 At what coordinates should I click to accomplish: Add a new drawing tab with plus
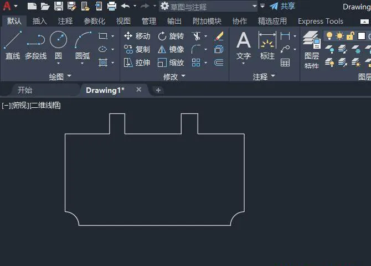[x=158, y=90]
